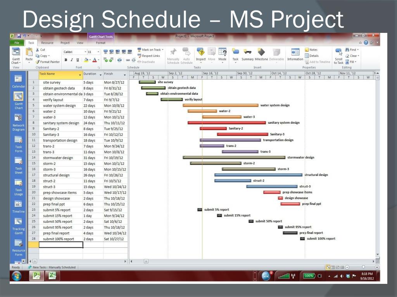The width and height of the screenshot is (397, 297).
Task: Adjust the zoom slider in status bar
Action: click(363, 267)
